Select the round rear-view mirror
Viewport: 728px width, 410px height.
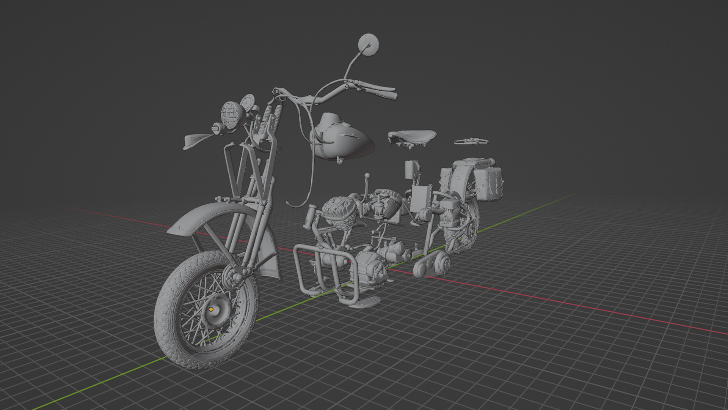(x=369, y=44)
